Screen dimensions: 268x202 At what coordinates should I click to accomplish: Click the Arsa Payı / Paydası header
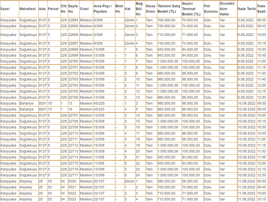click(x=103, y=8)
